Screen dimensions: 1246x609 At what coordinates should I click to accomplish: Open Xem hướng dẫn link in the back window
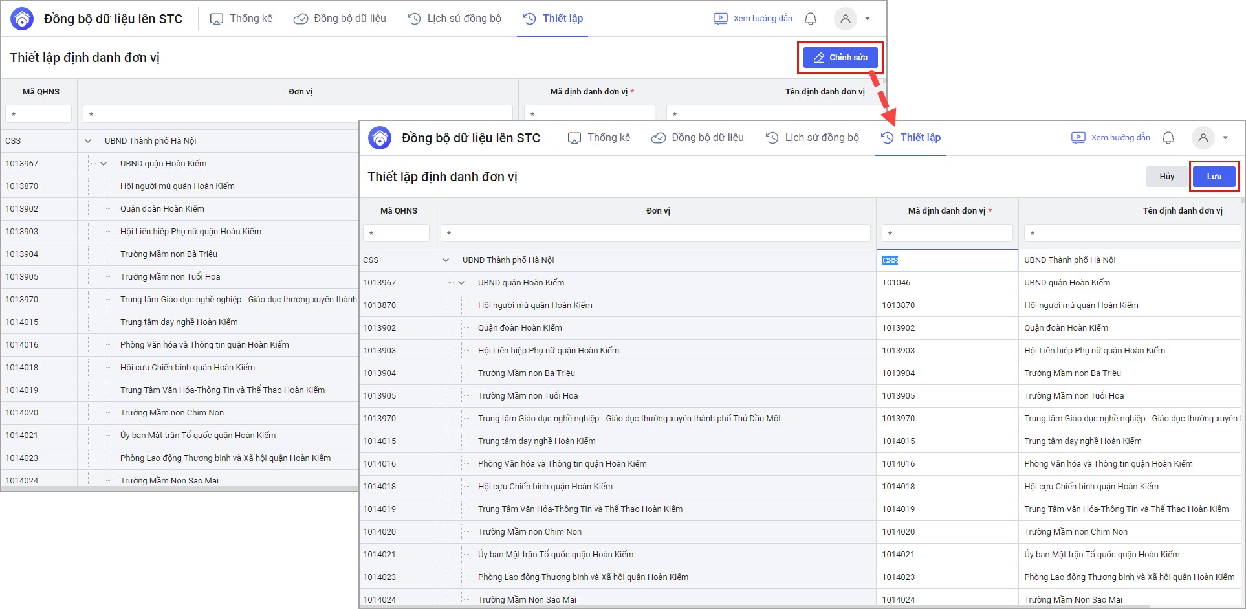coord(753,19)
